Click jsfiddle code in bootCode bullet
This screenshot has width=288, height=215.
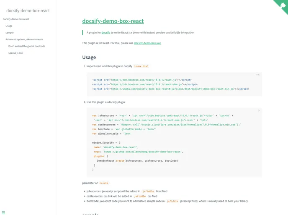pyautogui.click(x=172, y=201)
